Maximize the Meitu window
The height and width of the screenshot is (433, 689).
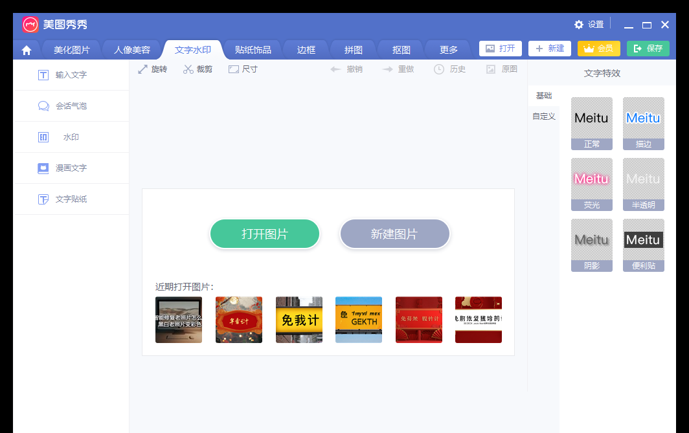pyautogui.click(x=647, y=25)
